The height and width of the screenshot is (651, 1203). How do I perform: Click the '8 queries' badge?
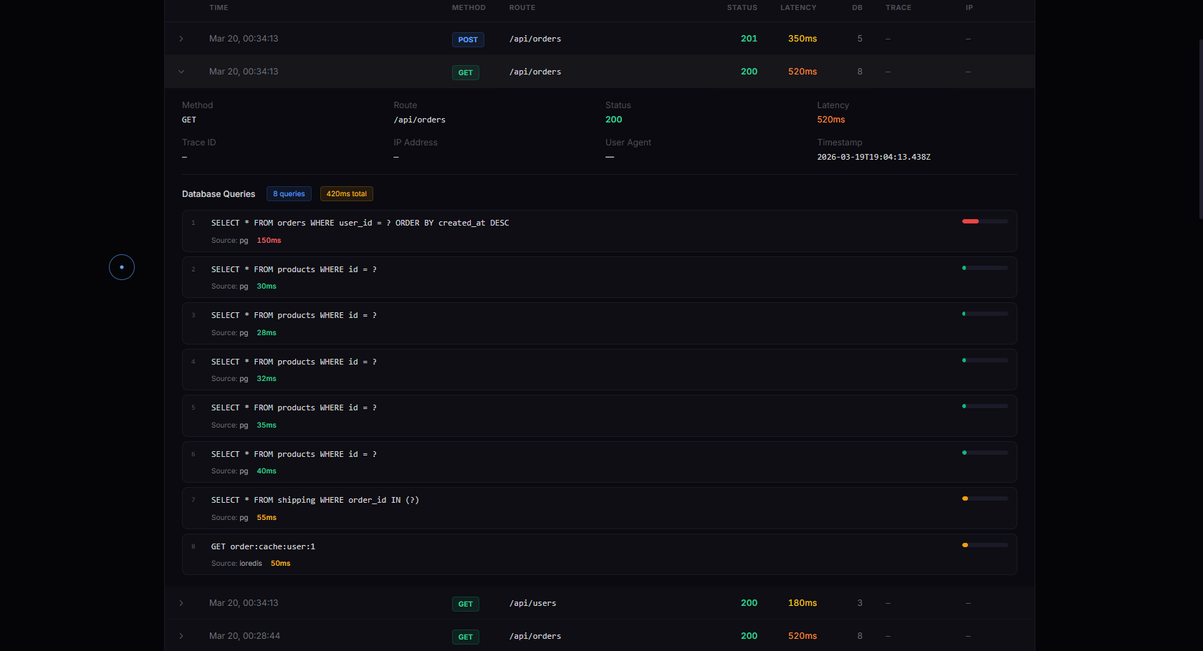(289, 194)
